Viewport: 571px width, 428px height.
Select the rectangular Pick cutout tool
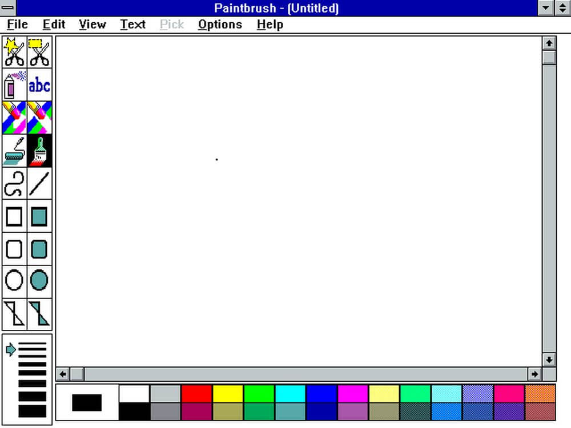39,52
